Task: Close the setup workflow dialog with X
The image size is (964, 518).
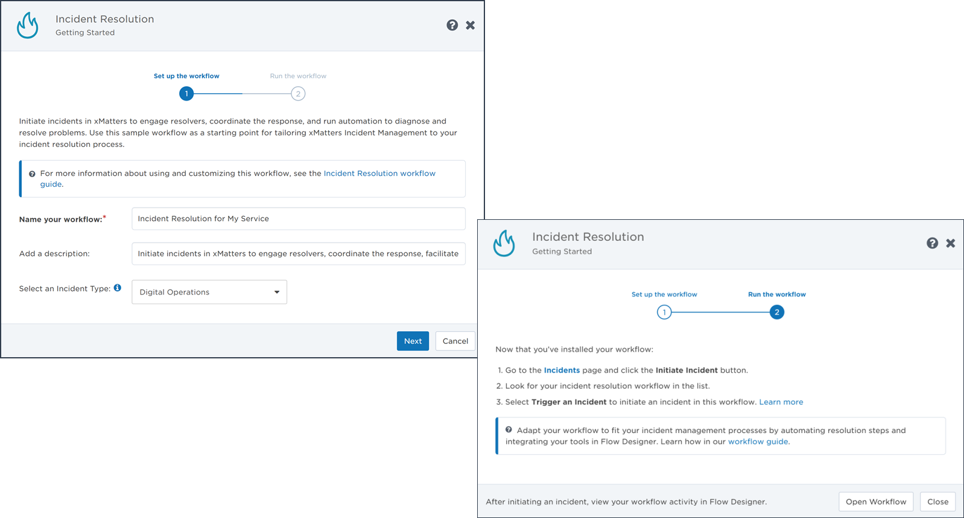Action: click(470, 25)
